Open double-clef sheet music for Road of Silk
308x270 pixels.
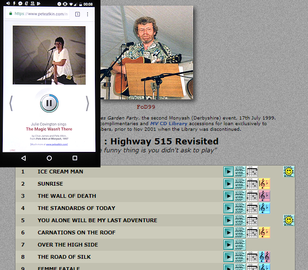coord(265,257)
